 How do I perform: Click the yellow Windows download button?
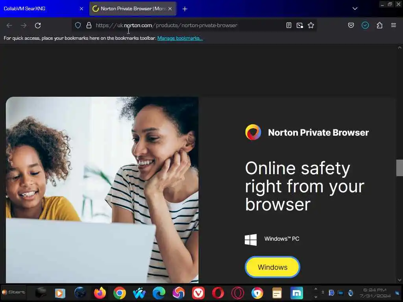[272, 267]
